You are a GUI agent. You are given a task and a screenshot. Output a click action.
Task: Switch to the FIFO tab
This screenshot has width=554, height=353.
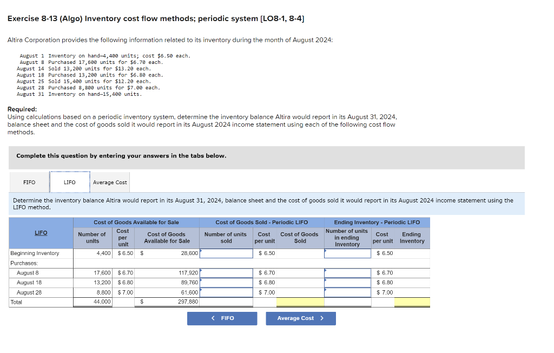pyautogui.click(x=28, y=182)
